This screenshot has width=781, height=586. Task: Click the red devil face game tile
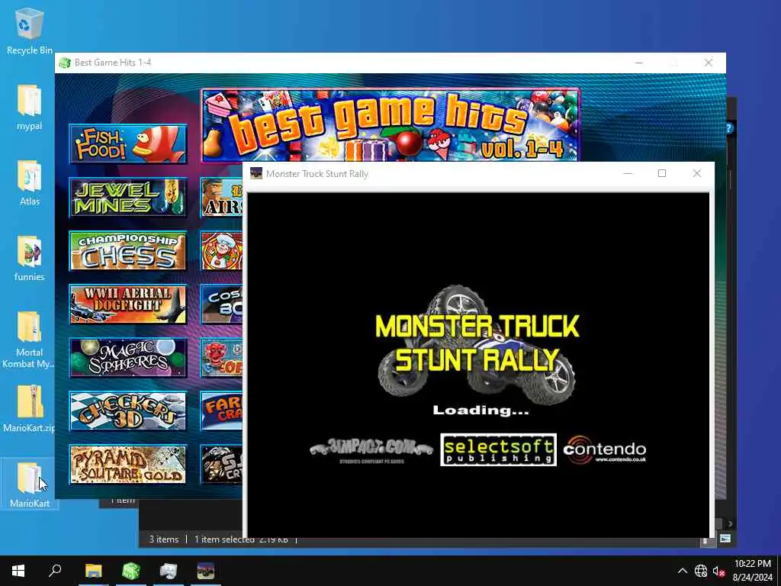tap(222, 358)
